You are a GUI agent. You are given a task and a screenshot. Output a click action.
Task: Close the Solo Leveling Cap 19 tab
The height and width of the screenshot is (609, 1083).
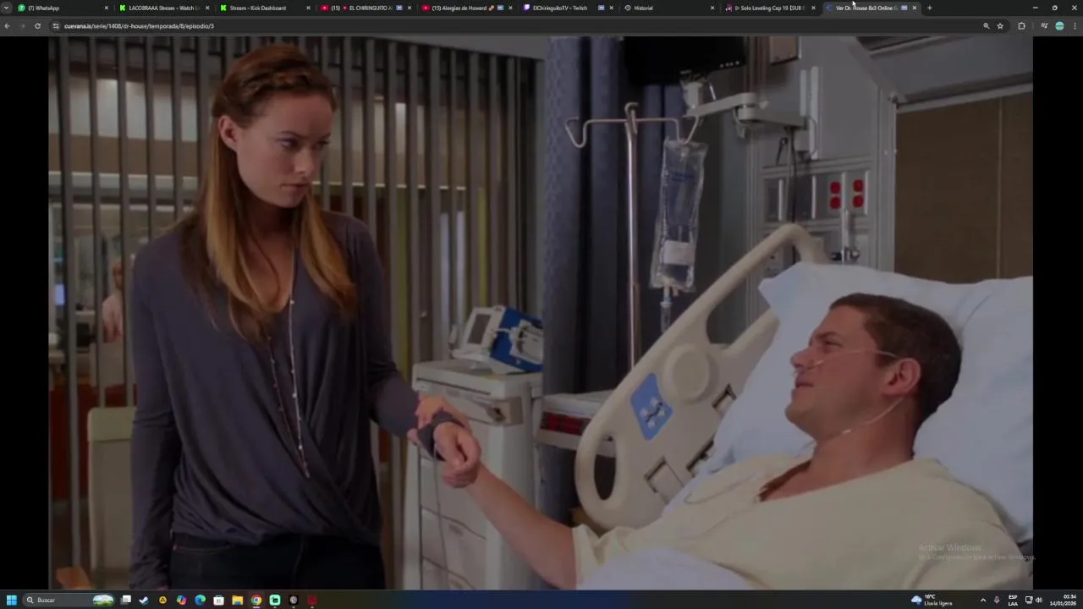813,8
